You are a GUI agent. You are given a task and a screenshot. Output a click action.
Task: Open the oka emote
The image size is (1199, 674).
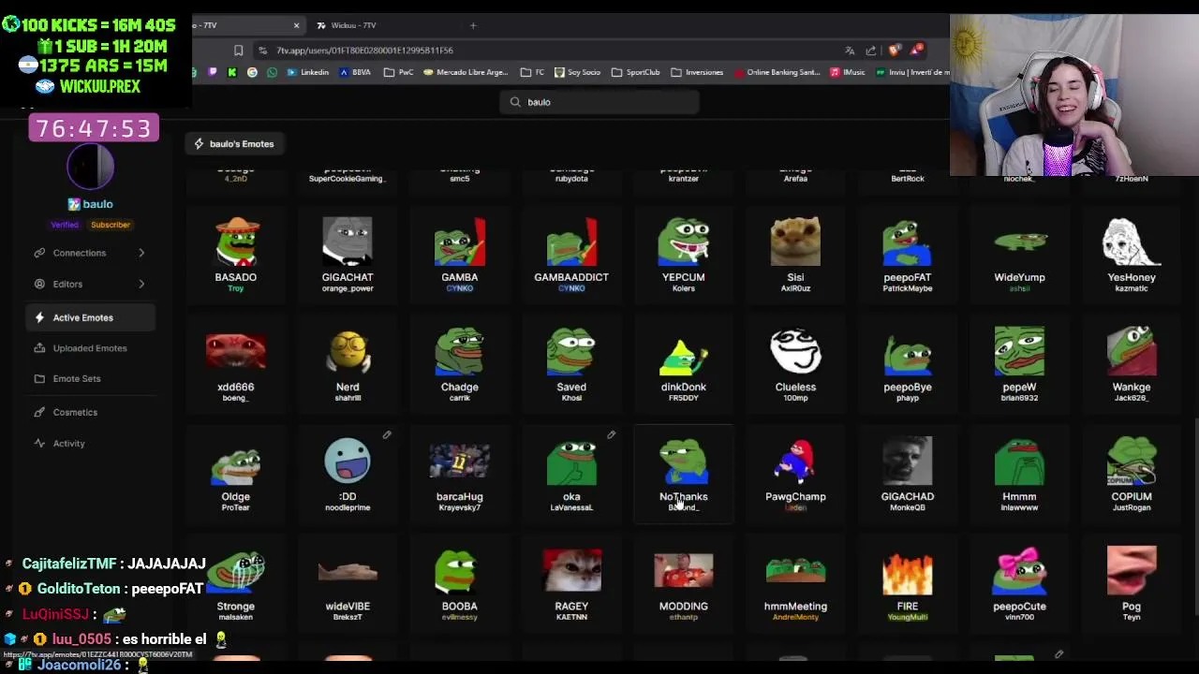tap(571, 474)
